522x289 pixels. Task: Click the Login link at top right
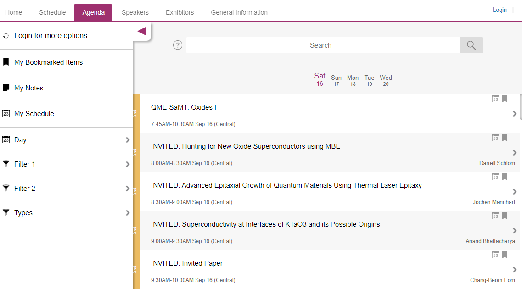[500, 10]
